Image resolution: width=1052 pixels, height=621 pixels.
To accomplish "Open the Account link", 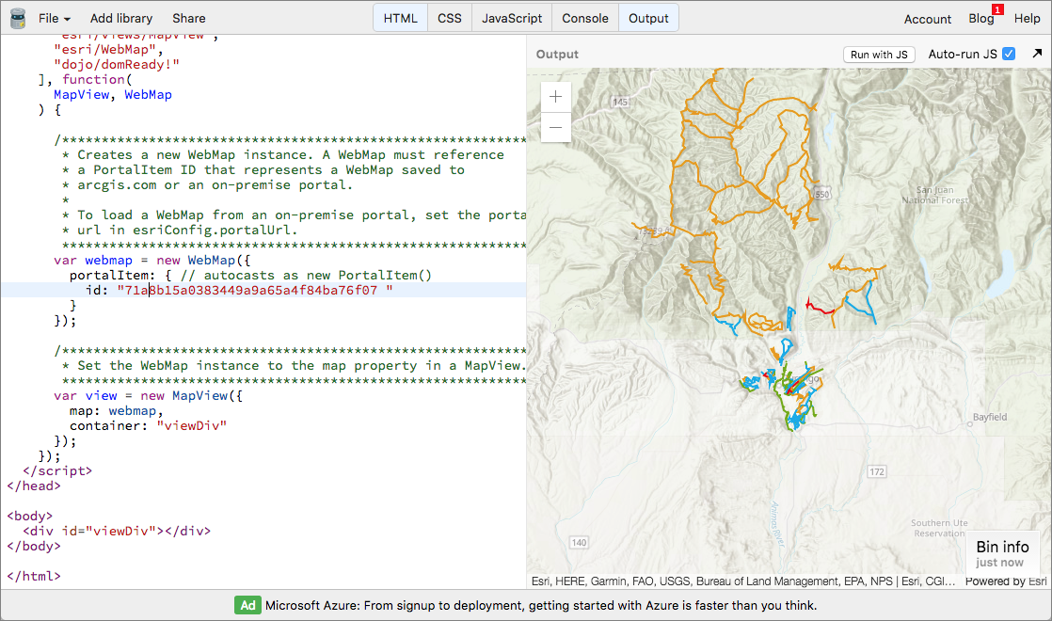I will [x=927, y=19].
